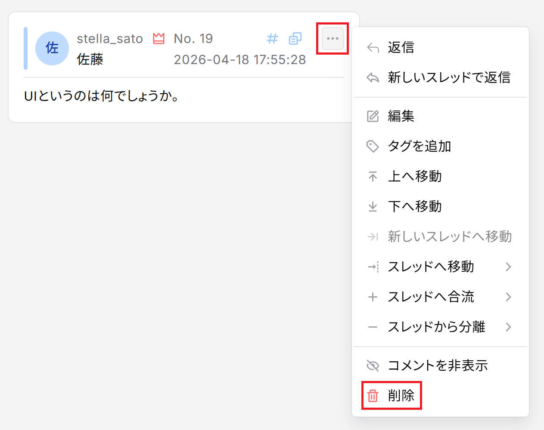Choose 下へ移動 menu item

pos(440,206)
